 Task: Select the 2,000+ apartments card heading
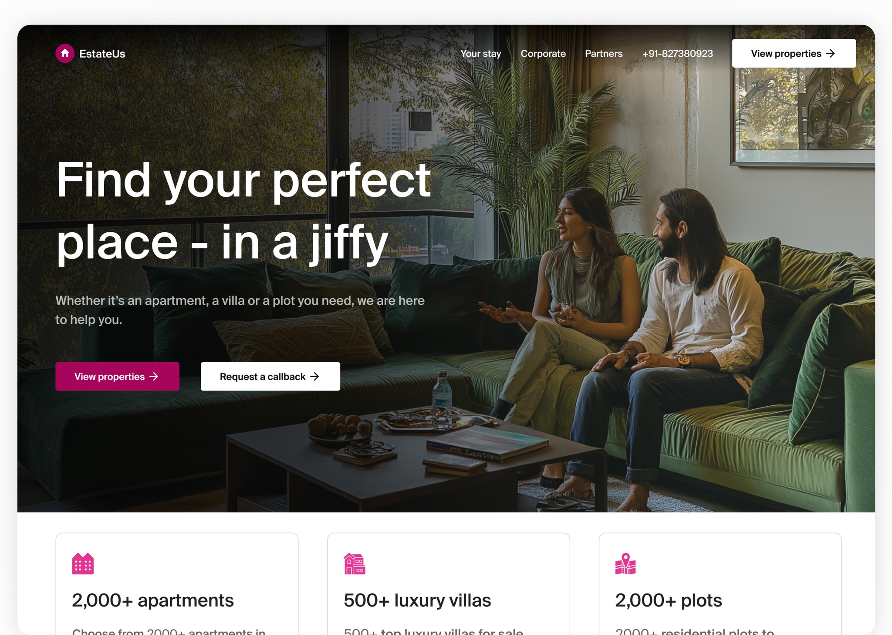tap(153, 600)
